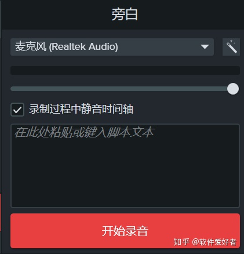The height and width of the screenshot is (254, 244).
Task: Select the 麦克风 (Realtek Audio) combo box
Action: (x=112, y=47)
